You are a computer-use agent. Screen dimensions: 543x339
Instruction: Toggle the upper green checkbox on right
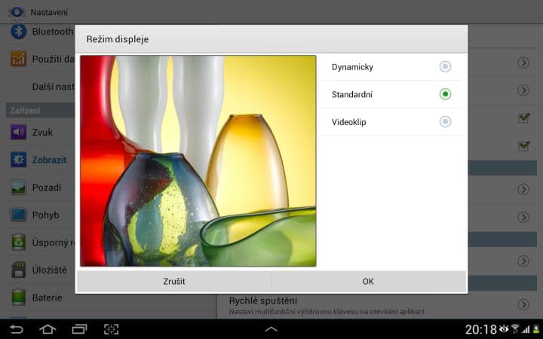pyautogui.click(x=523, y=118)
